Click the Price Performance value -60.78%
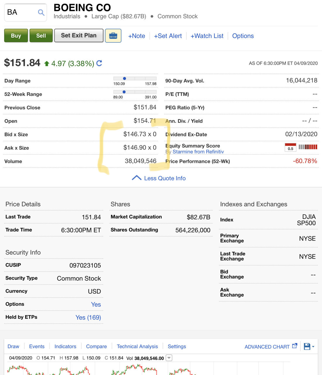The height and width of the screenshot is (375, 322). coord(305,161)
